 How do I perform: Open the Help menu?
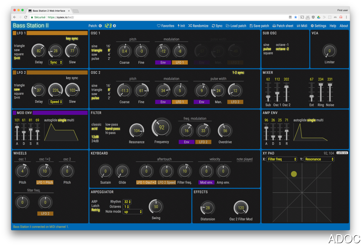[x=333, y=26]
